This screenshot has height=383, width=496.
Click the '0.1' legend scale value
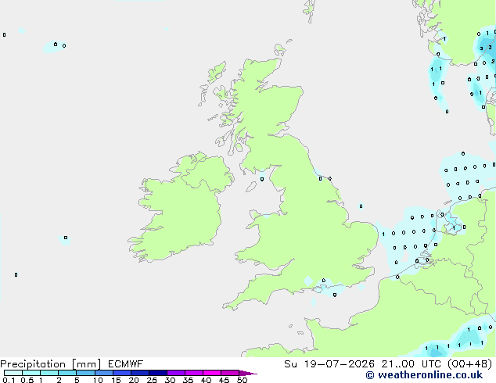[9, 380]
